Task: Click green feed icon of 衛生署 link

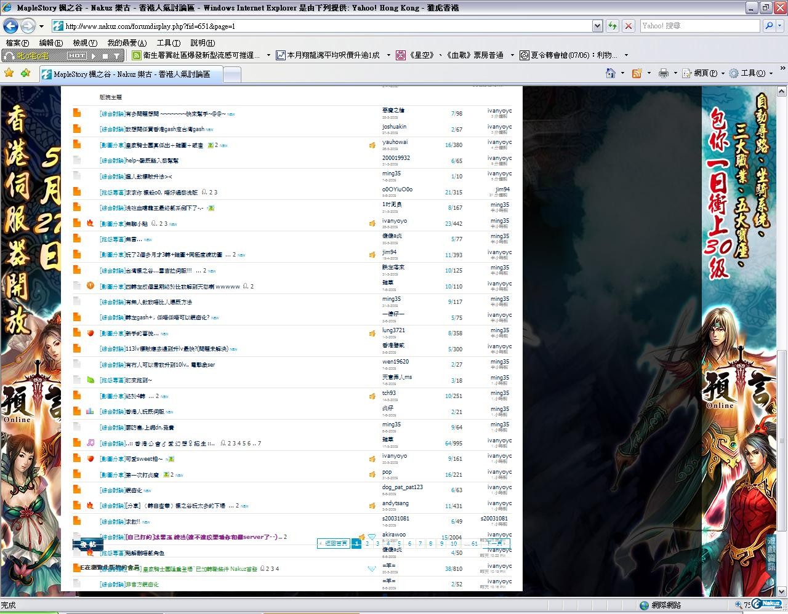Action: [137, 55]
